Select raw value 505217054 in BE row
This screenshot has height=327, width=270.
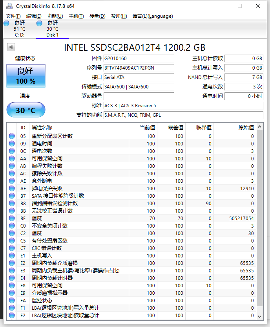coord(241,219)
